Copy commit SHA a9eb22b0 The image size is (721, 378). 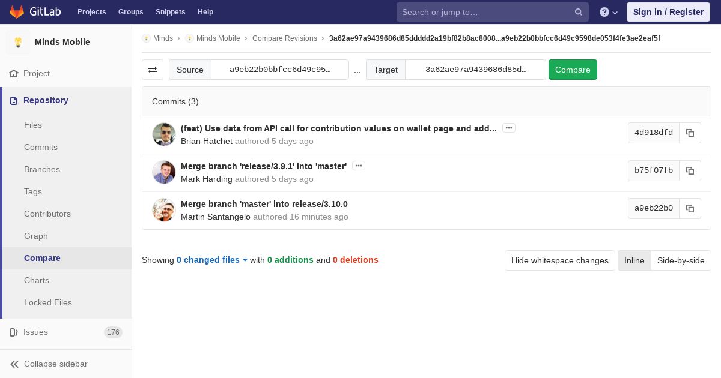point(690,208)
